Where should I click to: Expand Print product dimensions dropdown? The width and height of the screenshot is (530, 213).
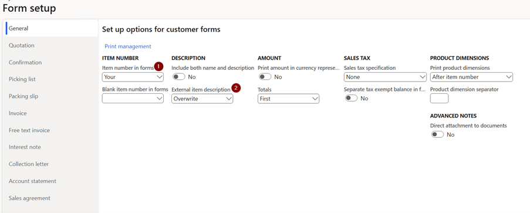(471, 77)
